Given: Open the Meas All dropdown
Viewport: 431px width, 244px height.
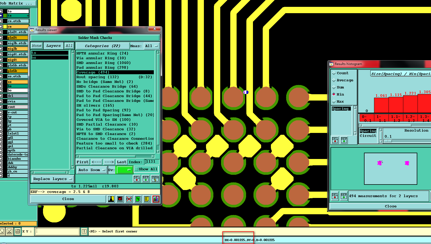Looking at the screenshot, I should point(152,46).
